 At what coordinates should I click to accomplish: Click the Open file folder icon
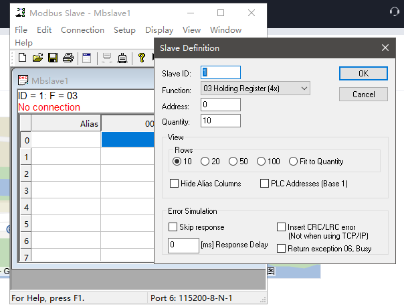(x=37, y=58)
